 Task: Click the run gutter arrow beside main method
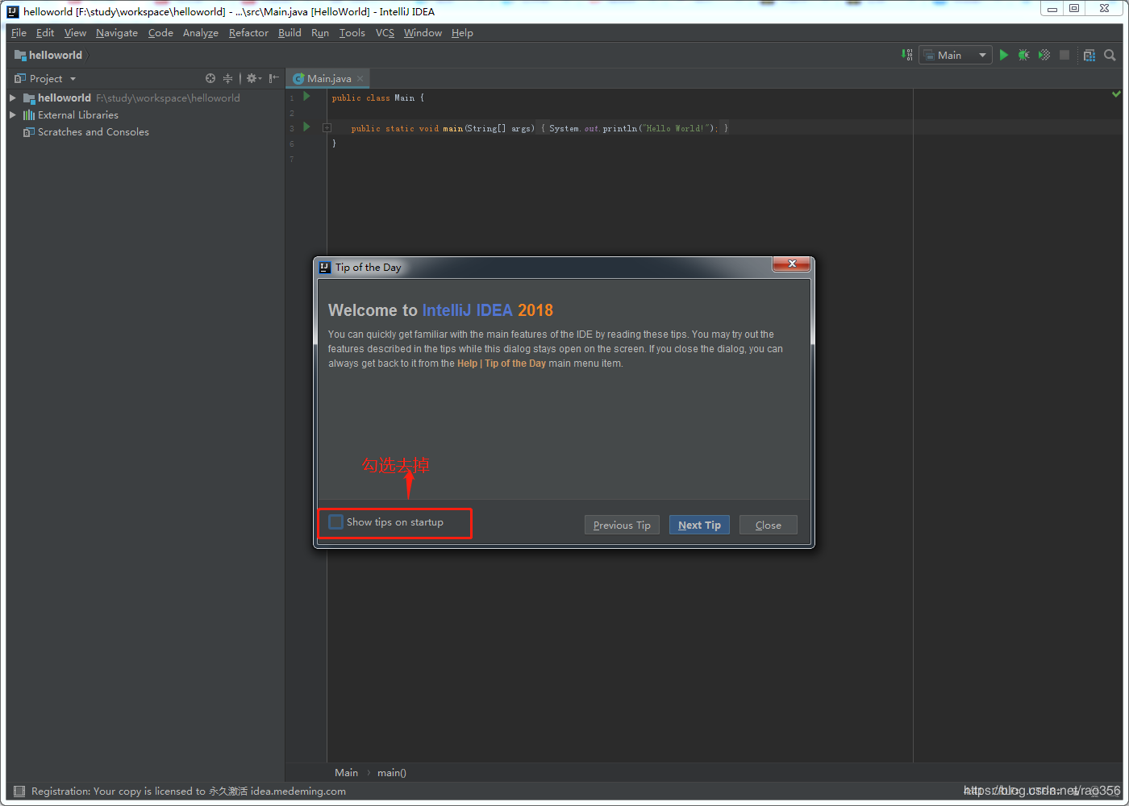click(306, 127)
